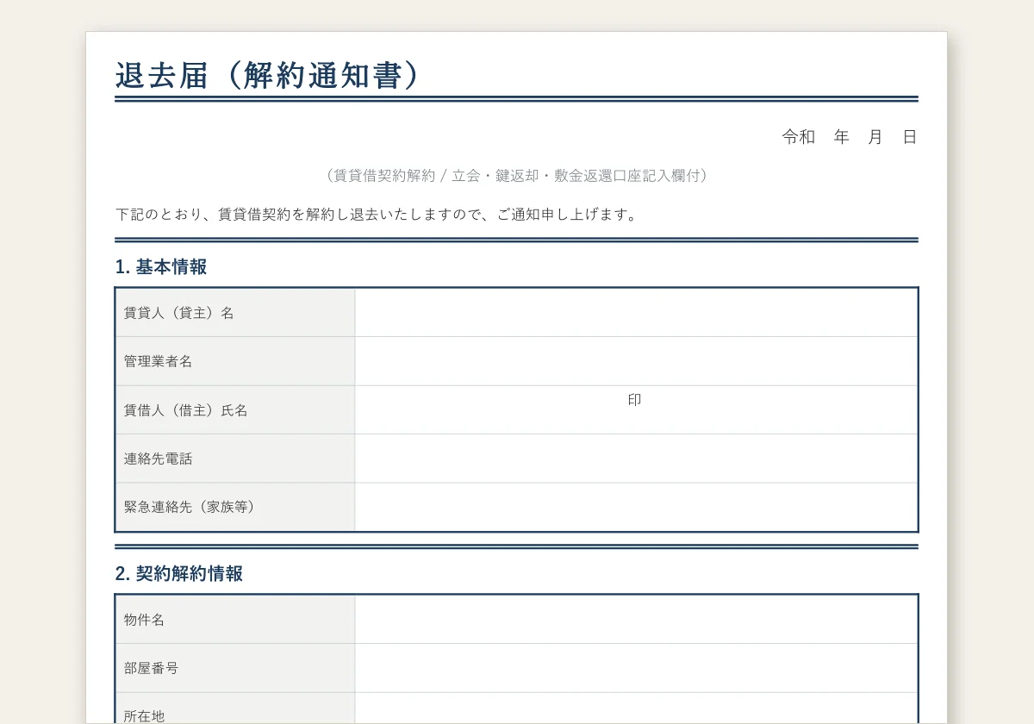Click the sentence starting with 下記のとおり

point(378,215)
